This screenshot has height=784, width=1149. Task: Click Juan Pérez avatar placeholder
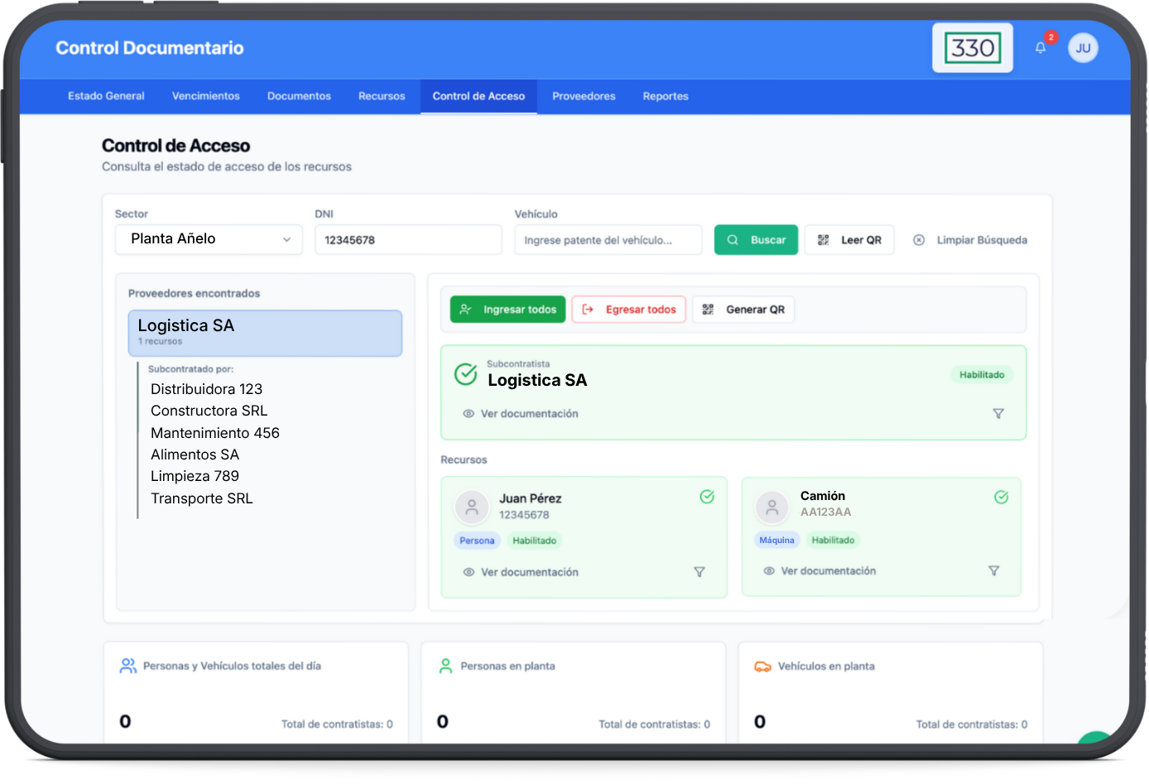pos(472,507)
